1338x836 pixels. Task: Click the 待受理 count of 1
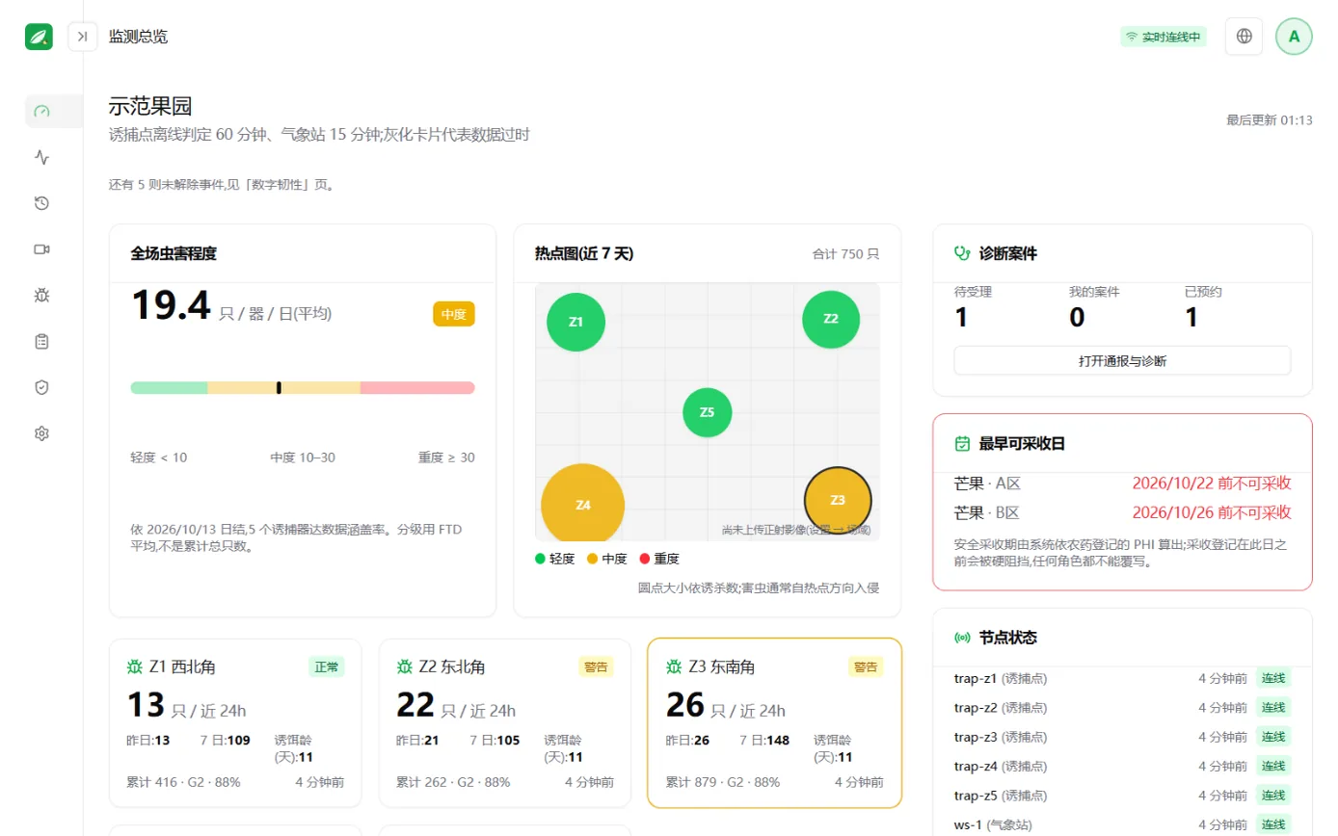[961, 317]
